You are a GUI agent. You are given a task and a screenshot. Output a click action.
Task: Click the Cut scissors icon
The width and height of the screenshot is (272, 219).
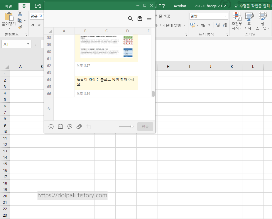pos(20,14)
